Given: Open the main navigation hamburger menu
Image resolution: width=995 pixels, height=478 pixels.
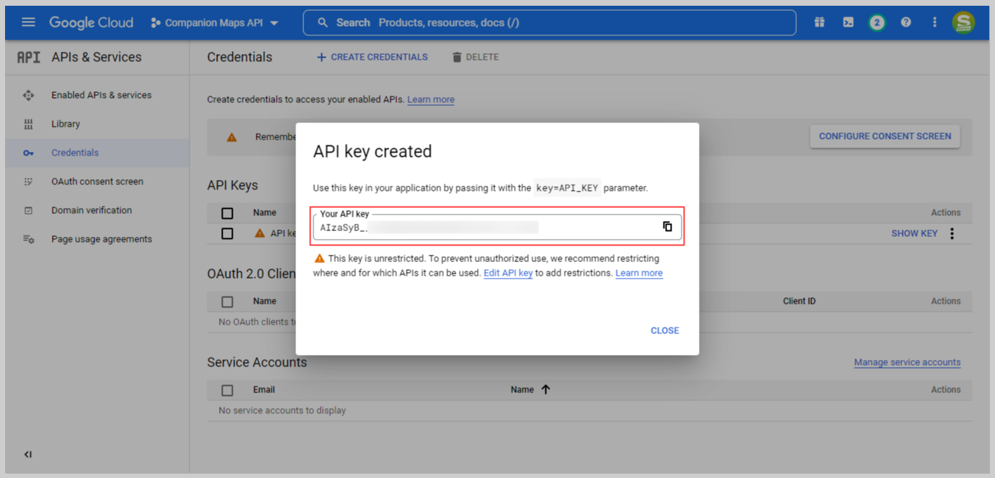Looking at the screenshot, I should pyautogui.click(x=29, y=22).
